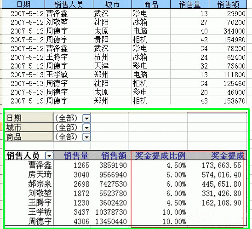Screen dimensions: 252x229
Task: Click the cell with value 9566940
Action: 113,175
